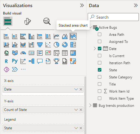The height and width of the screenshot is (134, 140).
Task: Select the matrix visual
Action: click(73, 53)
